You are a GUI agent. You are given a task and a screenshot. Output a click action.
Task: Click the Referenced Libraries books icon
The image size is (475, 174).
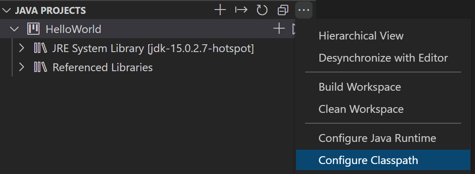point(40,67)
